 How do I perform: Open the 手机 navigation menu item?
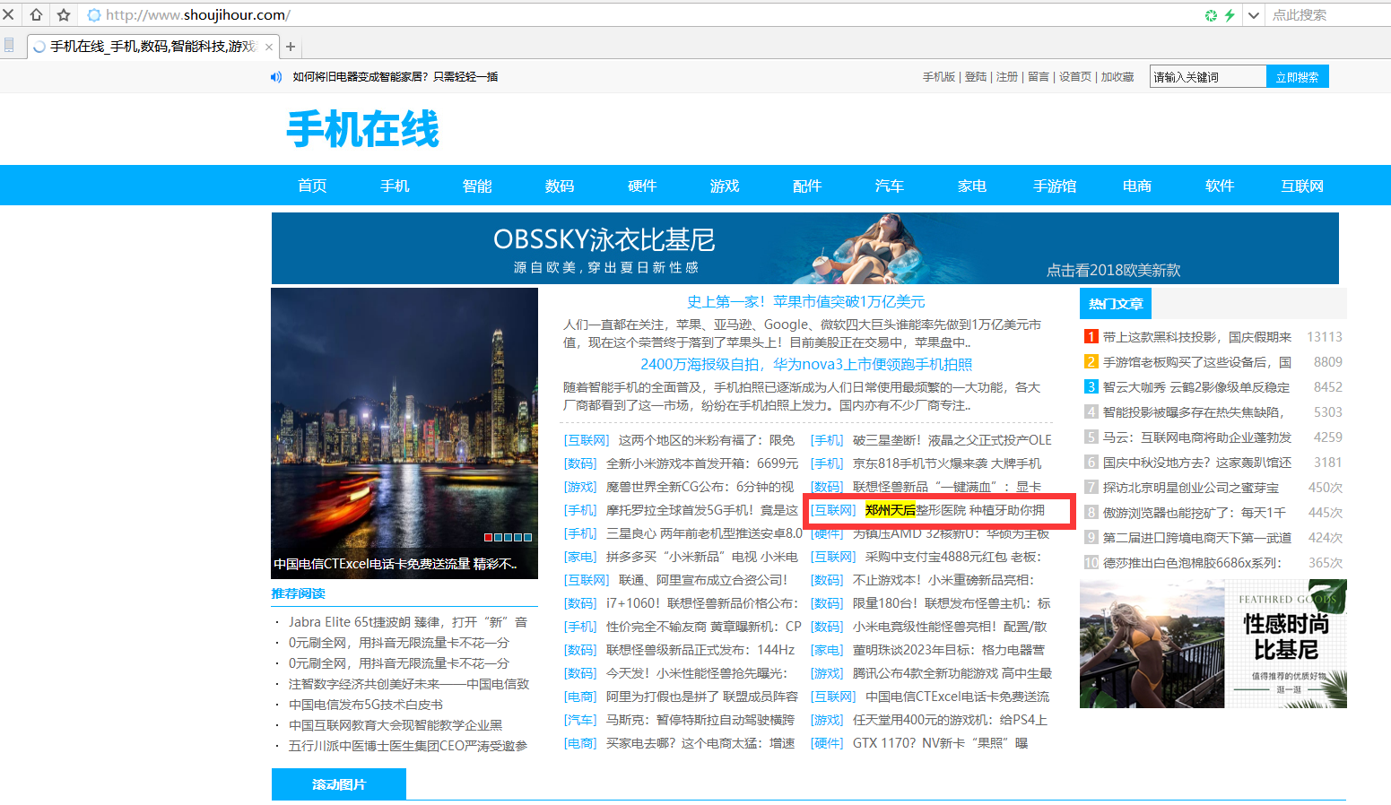pos(395,186)
